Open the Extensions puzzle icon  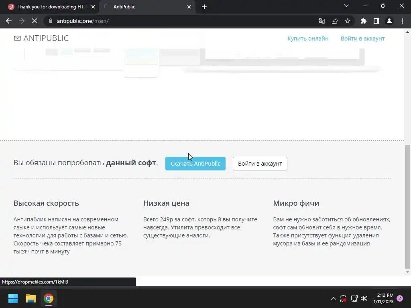pyautogui.click(x=364, y=21)
